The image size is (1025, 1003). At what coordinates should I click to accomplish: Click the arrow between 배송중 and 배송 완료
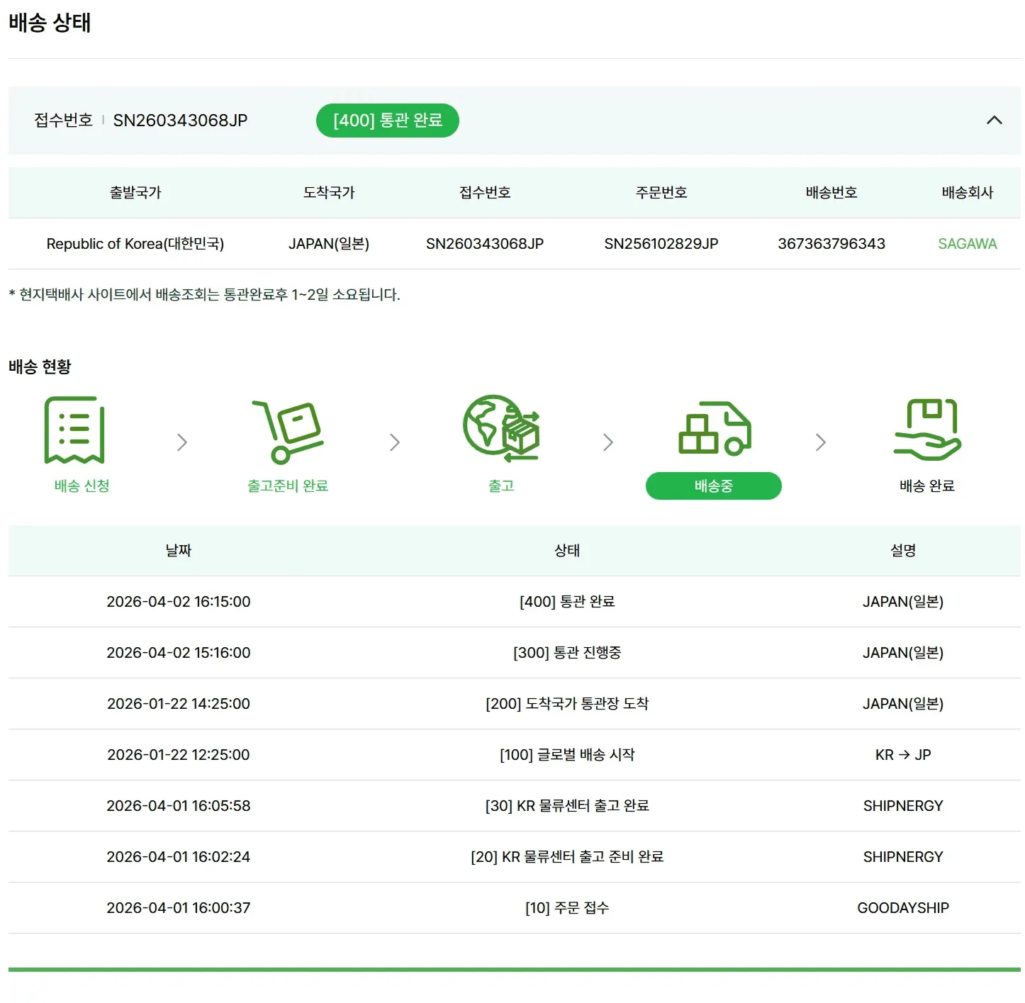pyautogui.click(x=821, y=442)
